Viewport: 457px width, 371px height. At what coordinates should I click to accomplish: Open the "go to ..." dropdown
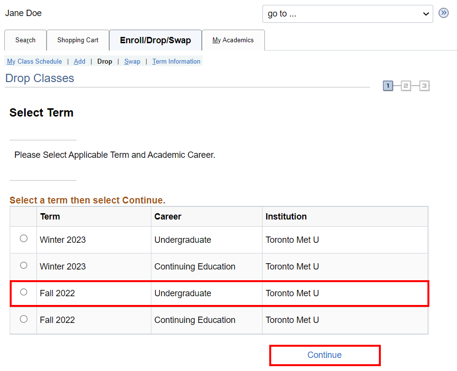pos(347,14)
